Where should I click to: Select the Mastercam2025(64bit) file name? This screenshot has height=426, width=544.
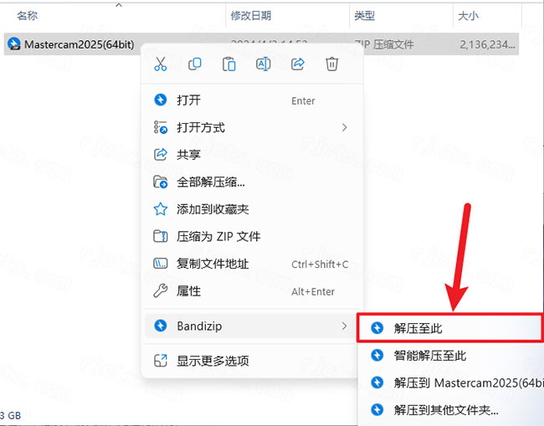[x=80, y=44]
